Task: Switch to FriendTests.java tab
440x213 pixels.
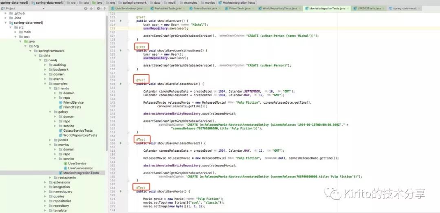Action: (240, 9)
